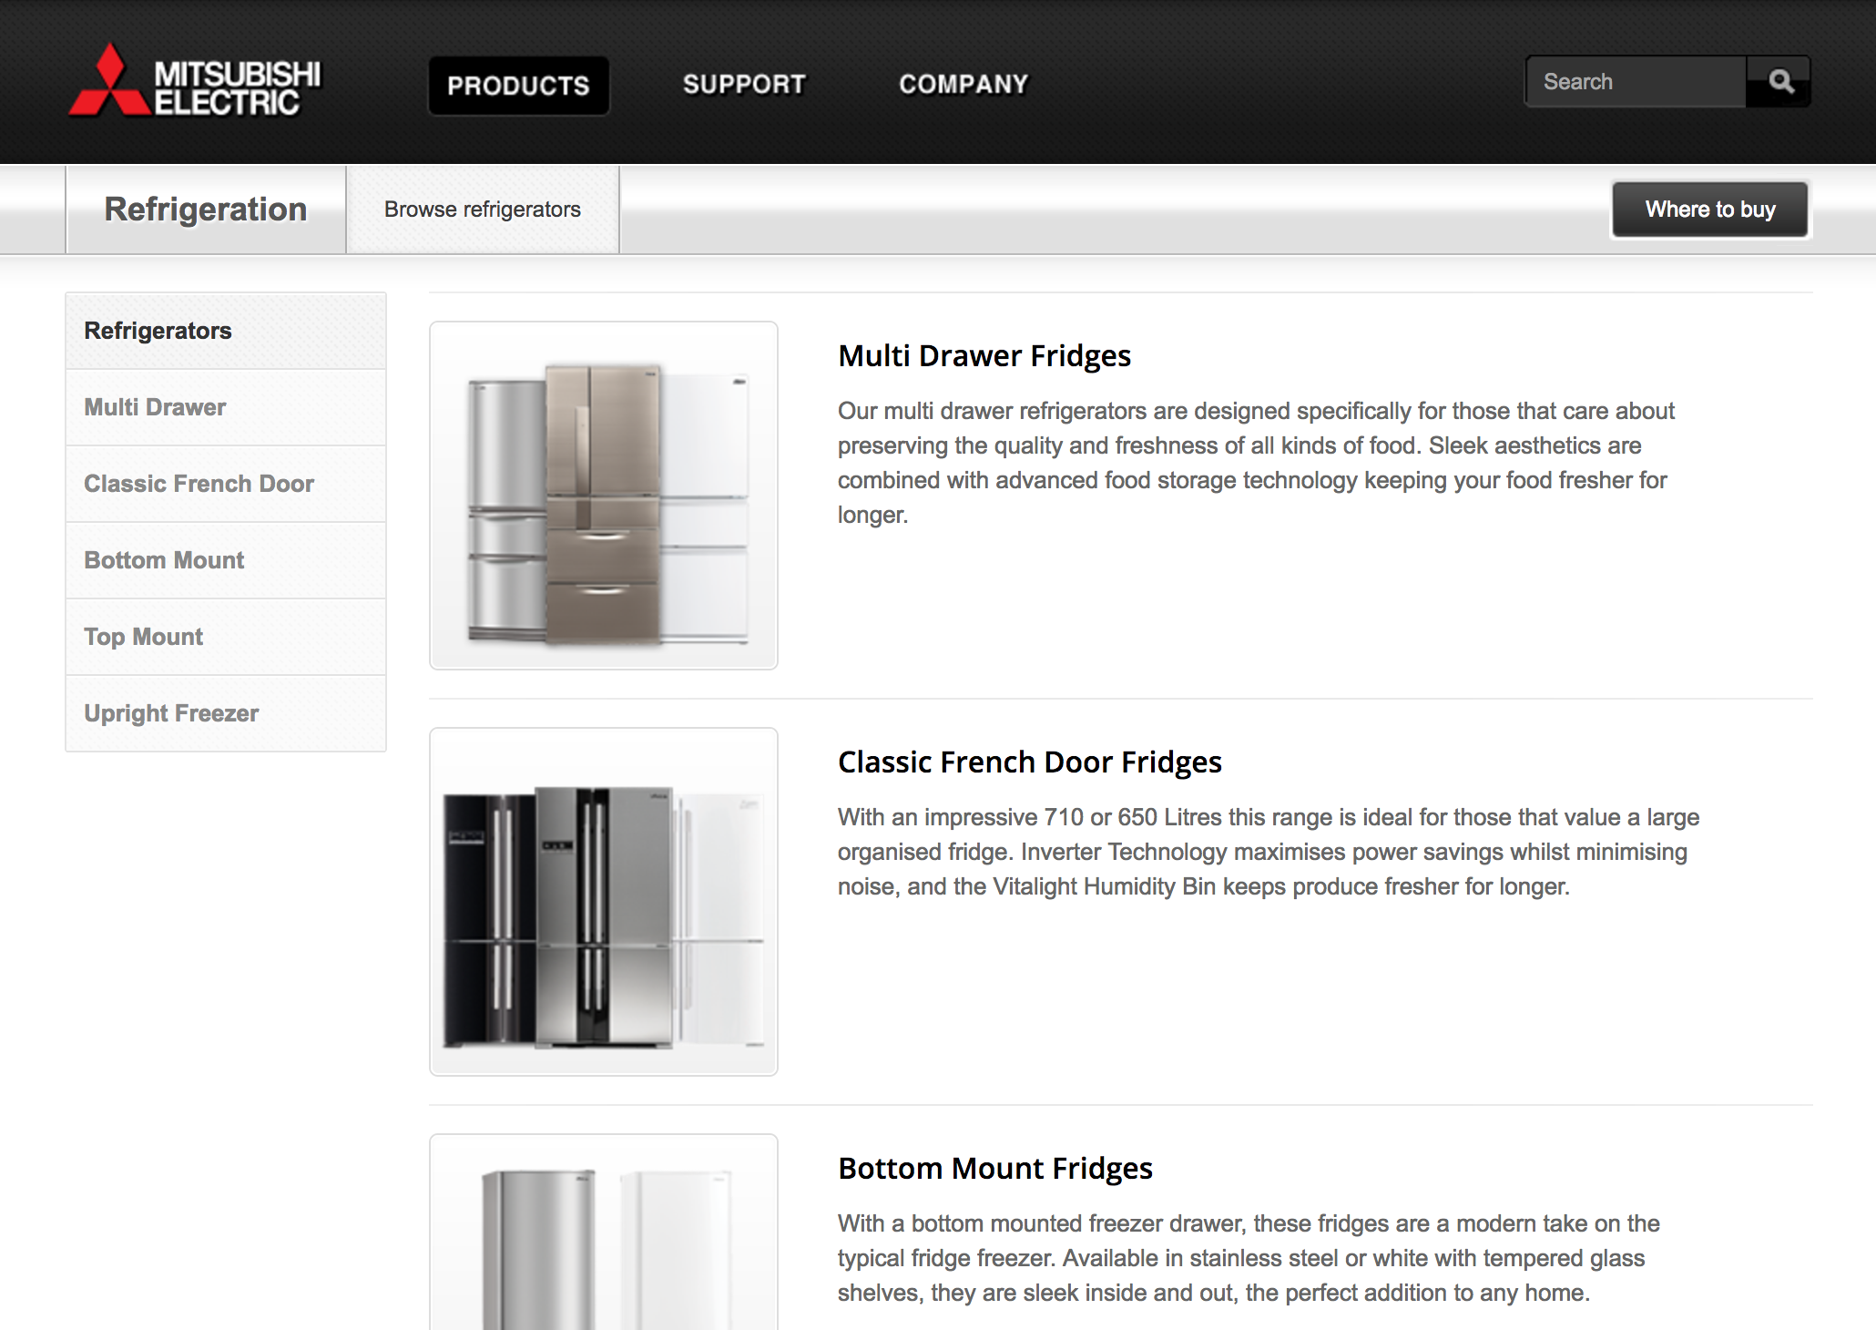Open the Support menu
The height and width of the screenshot is (1330, 1876).
744,85
